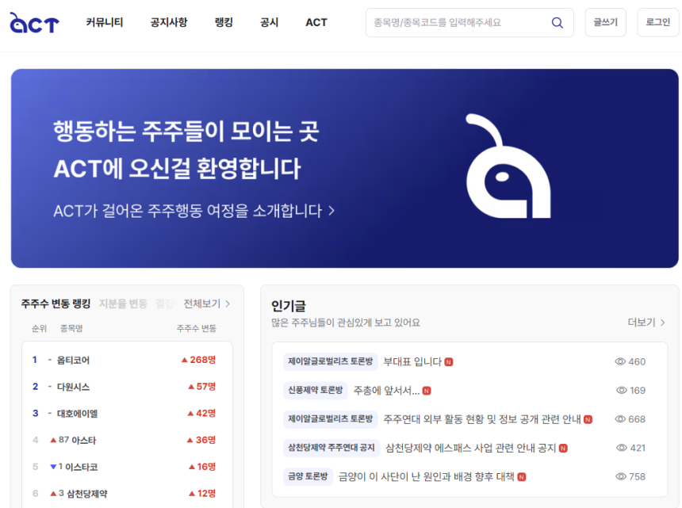Click the magnifier search icon
Screen dimensions: 682x508
(x=557, y=23)
